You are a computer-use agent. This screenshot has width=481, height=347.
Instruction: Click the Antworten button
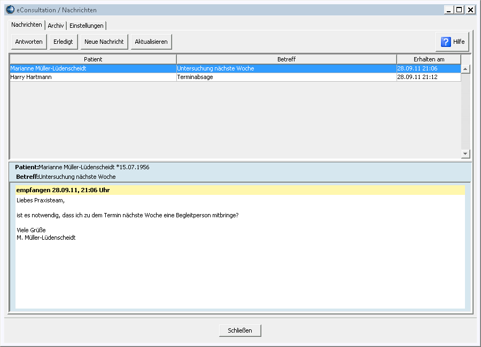[29, 42]
